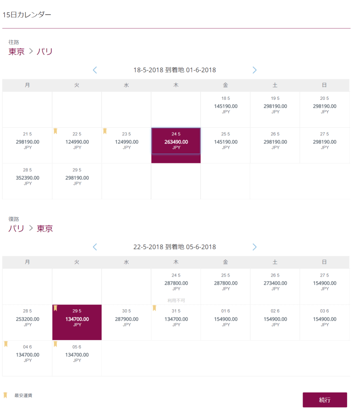This screenshot has height=414, width=352.
Task: Show later return dates with right arrow
Action: (x=254, y=247)
